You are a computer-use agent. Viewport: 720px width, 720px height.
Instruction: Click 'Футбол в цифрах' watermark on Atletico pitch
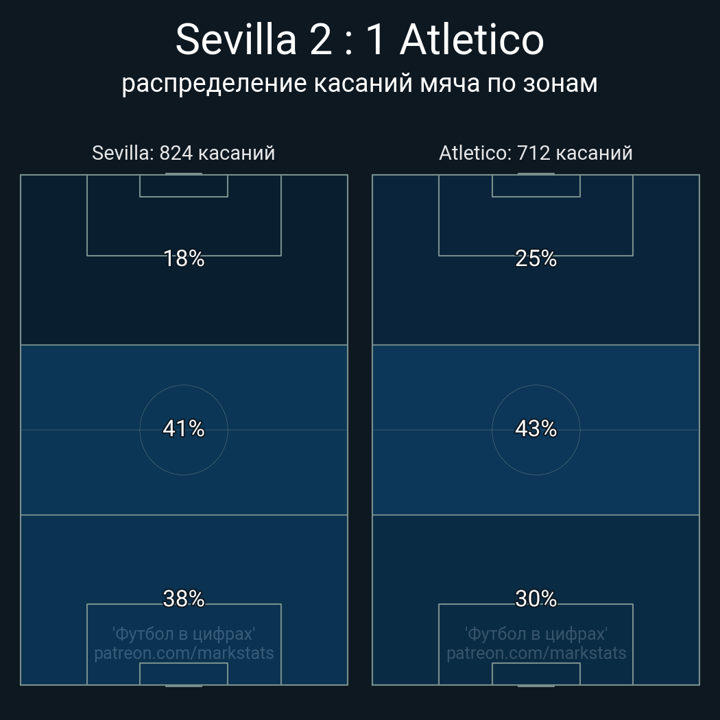coord(536,634)
